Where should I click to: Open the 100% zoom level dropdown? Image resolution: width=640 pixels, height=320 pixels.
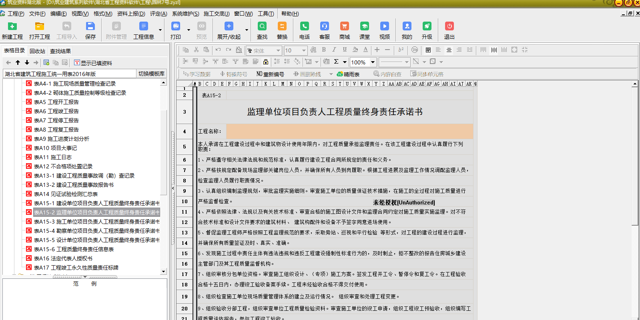pos(373,62)
